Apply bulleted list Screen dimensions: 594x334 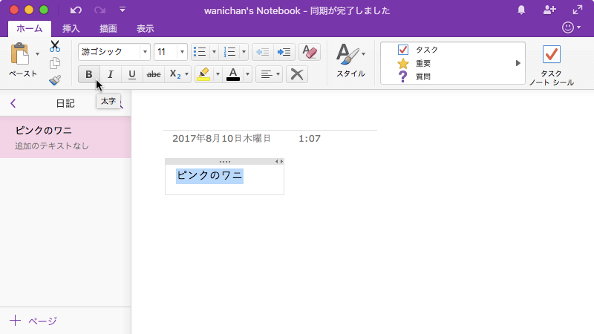[200, 52]
